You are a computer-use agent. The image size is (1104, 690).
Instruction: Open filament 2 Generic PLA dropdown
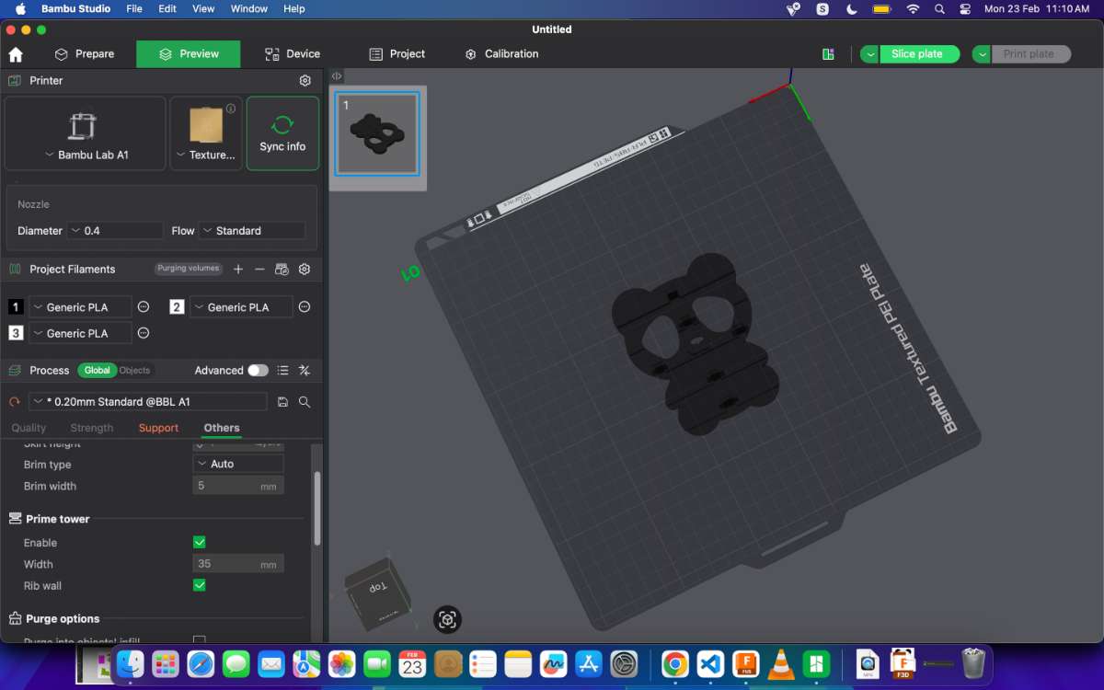241,307
